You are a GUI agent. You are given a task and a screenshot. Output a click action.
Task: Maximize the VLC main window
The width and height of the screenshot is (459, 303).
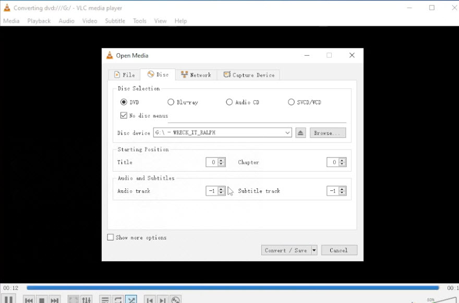tap(432, 8)
